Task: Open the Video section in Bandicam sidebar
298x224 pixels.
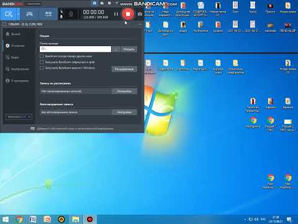Action: [x=12, y=57]
